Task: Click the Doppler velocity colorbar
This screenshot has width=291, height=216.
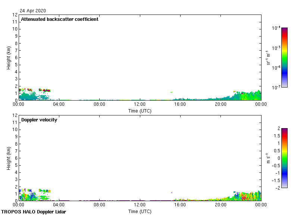Action: coord(284,158)
